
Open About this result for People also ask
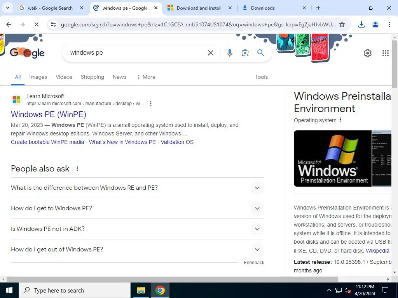coord(77,169)
